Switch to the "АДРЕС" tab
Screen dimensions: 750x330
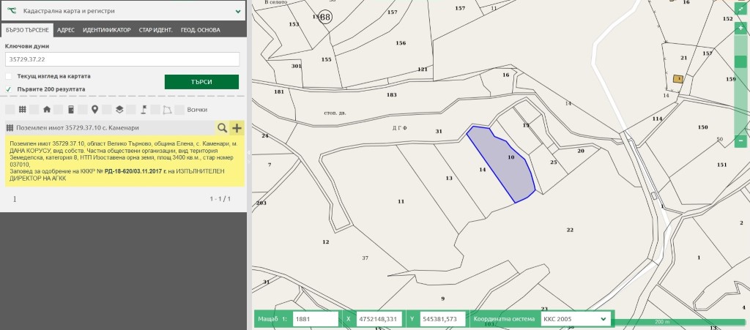tap(66, 30)
